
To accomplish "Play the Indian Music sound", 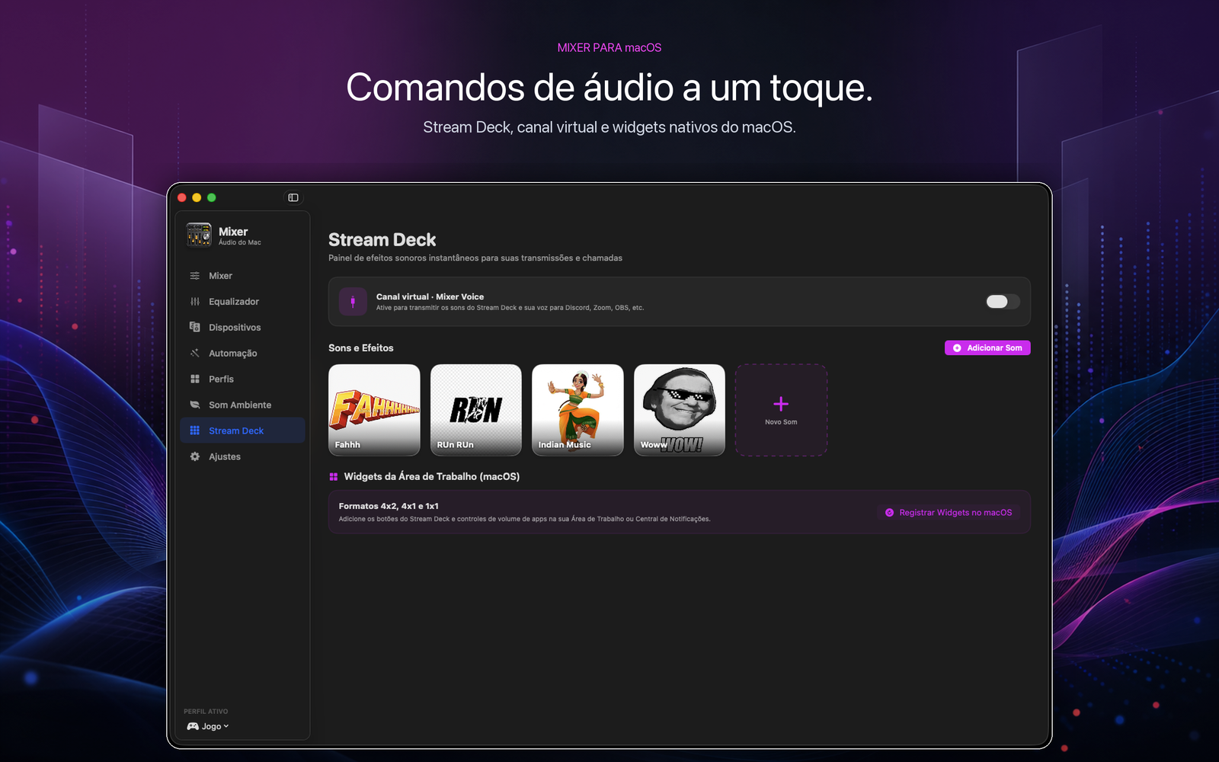I will point(578,410).
